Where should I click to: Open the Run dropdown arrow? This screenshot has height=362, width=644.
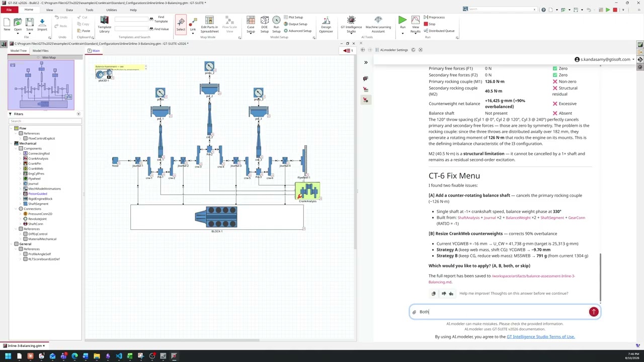click(x=403, y=33)
